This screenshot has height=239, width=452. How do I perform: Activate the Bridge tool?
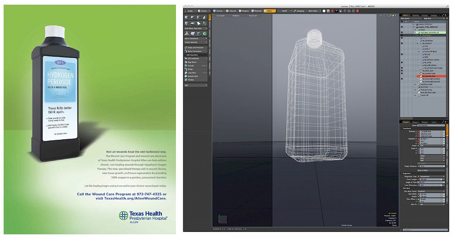[196, 69]
